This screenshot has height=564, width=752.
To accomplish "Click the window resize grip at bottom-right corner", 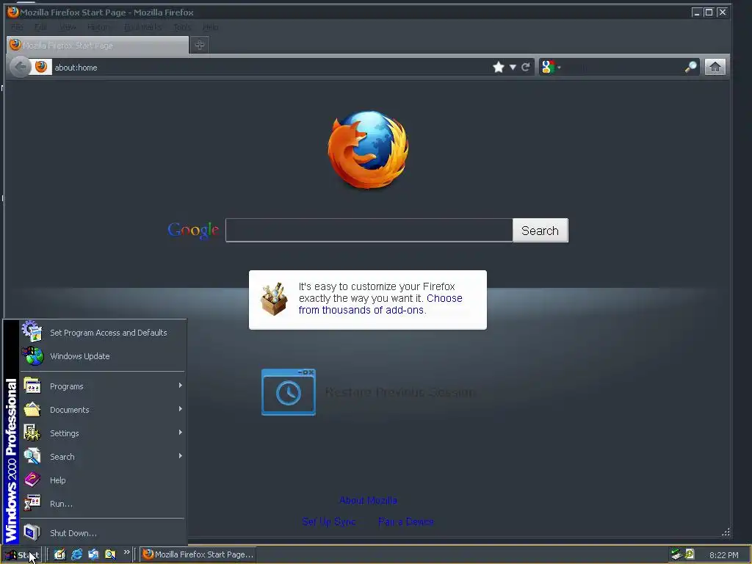I will click(x=726, y=532).
